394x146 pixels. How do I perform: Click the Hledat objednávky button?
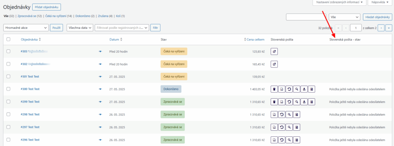coord(377,17)
